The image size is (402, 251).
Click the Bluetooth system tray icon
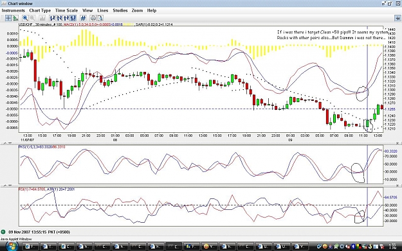coord(352,247)
